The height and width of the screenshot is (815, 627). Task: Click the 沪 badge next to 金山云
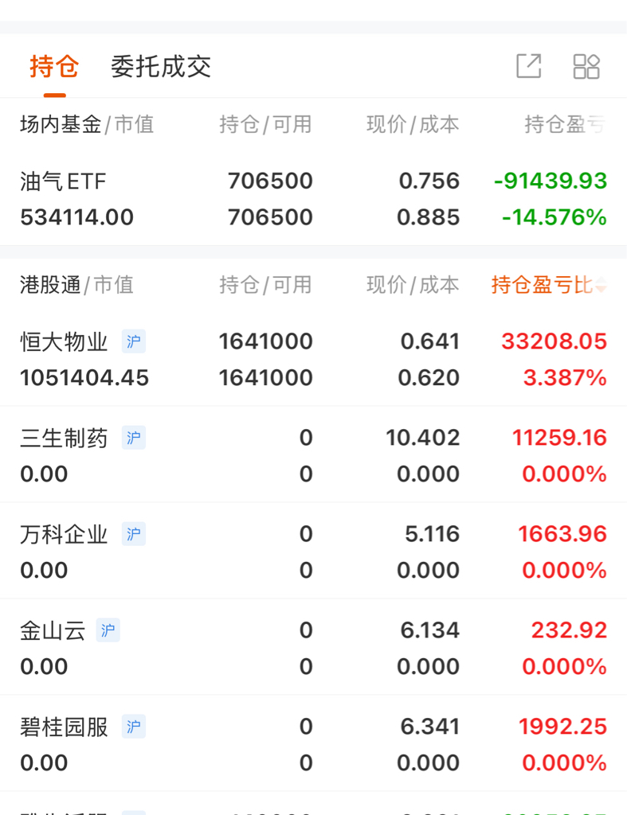coord(108,630)
